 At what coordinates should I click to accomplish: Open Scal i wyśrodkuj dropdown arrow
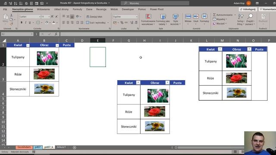108,23
